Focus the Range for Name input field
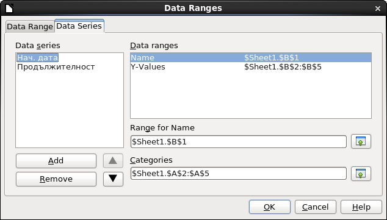The height and width of the screenshot is (220, 387). pyautogui.click(x=239, y=141)
